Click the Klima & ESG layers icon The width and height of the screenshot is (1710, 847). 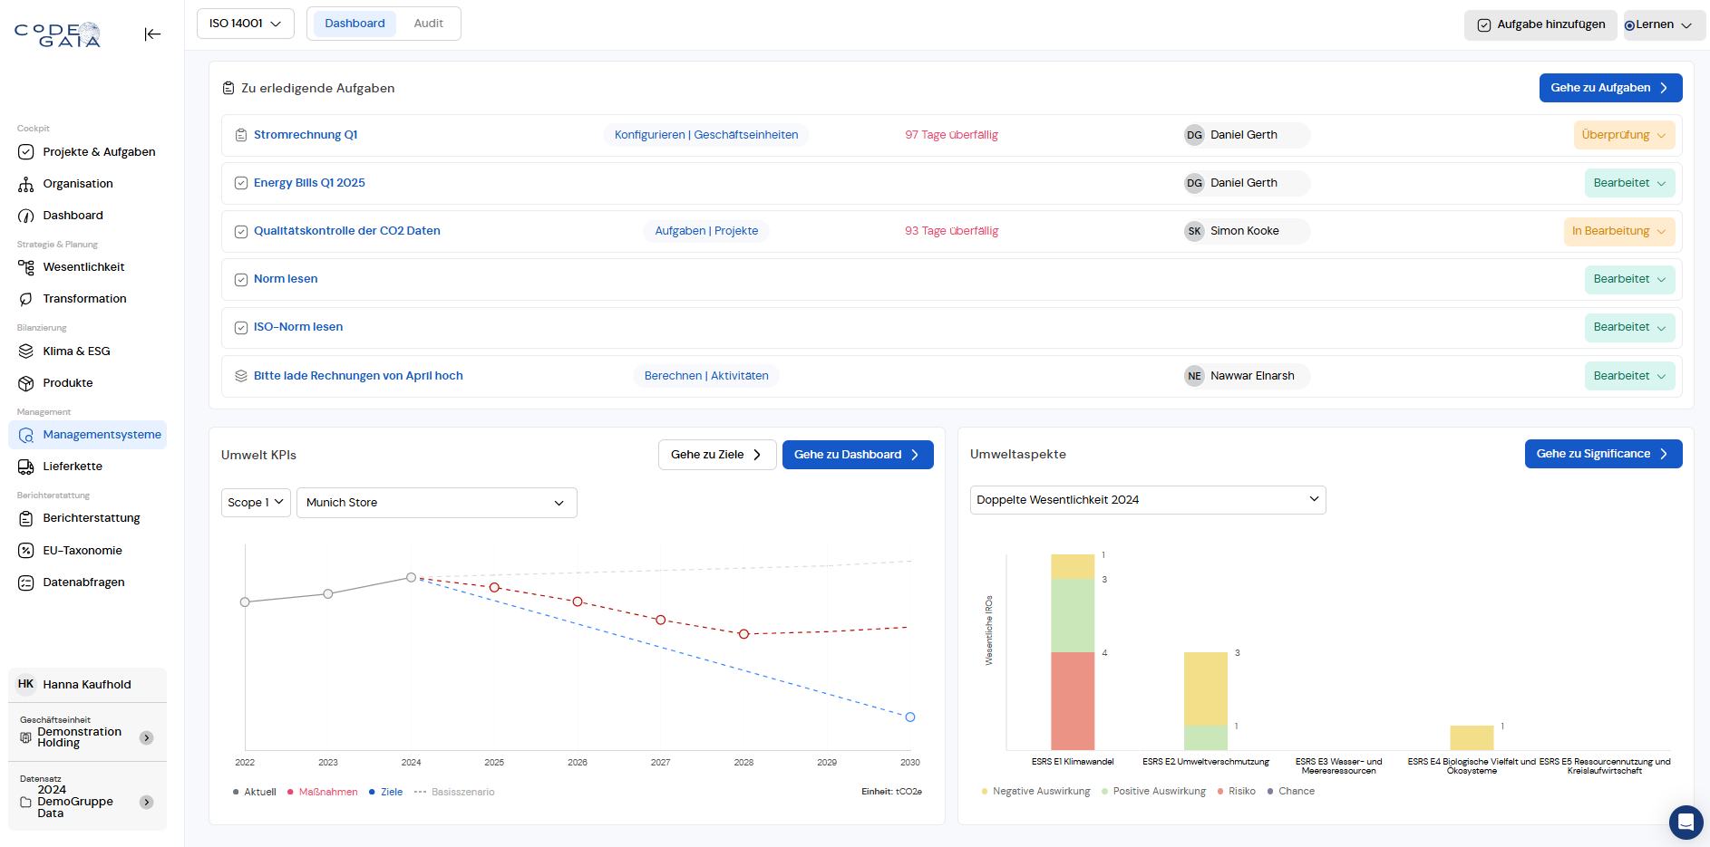pyautogui.click(x=26, y=351)
